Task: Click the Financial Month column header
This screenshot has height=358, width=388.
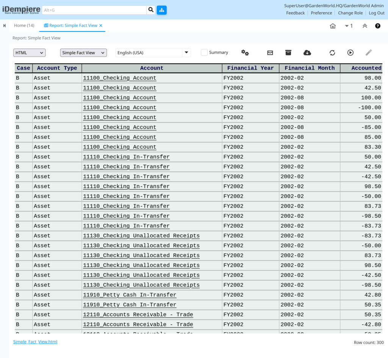Action: [310, 68]
